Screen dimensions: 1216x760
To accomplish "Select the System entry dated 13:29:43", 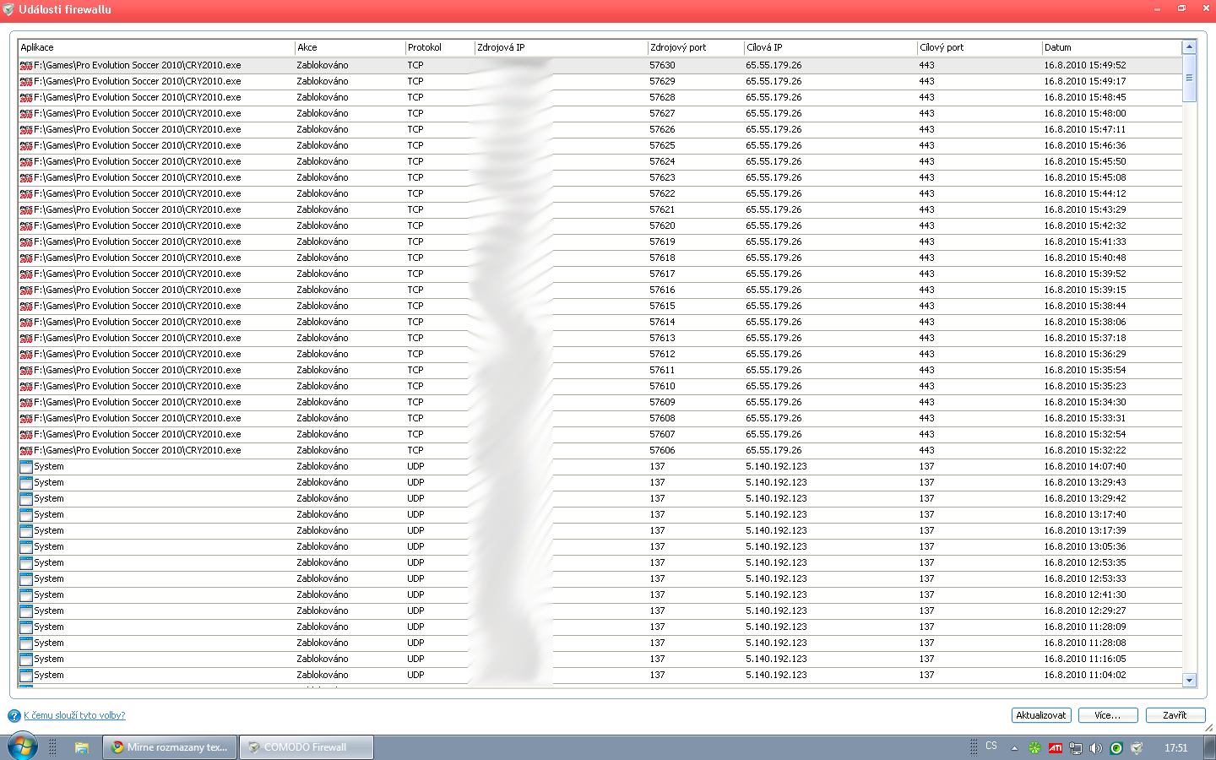I will click(49, 483).
